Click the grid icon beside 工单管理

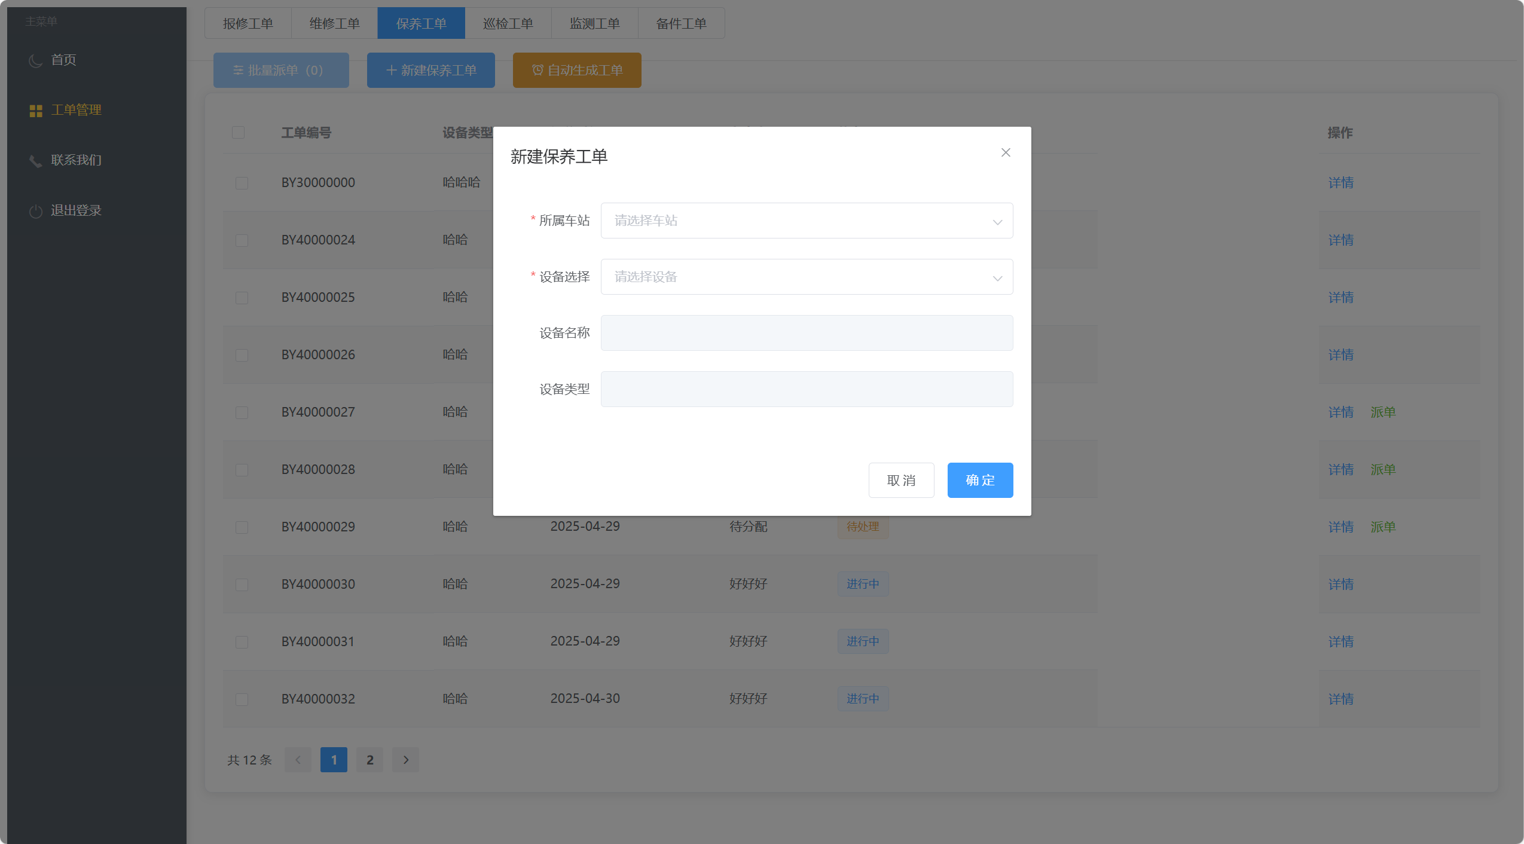36,111
